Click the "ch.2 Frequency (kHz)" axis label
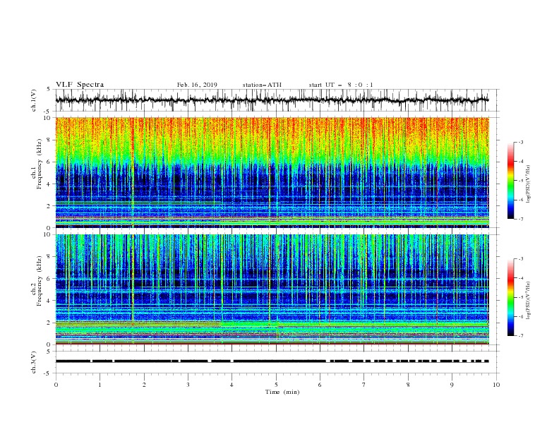This screenshot has height=432, width=559. 37,281
